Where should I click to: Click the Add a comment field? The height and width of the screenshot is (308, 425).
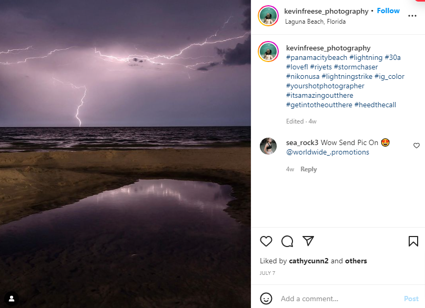337,299
